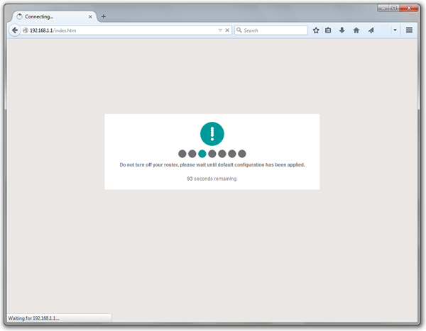
Task: Show bookmarks list icon
Action: (x=328, y=30)
